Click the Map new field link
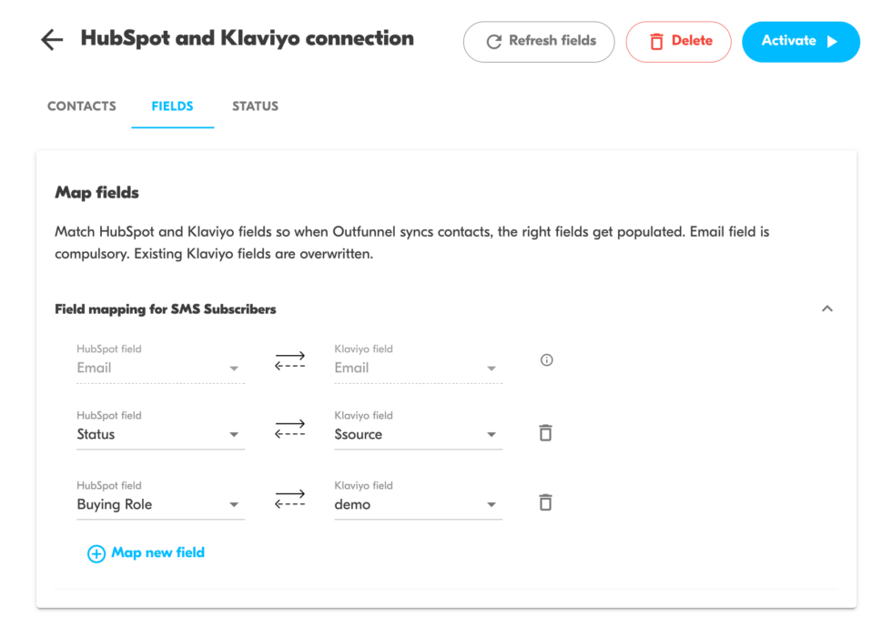This screenshot has width=892, height=638. click(157, 552)
